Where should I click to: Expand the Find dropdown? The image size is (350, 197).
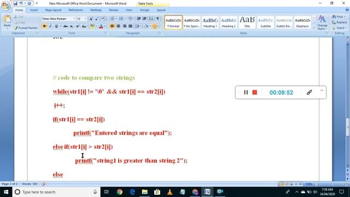pyautogui.click(x=345, y=17)
